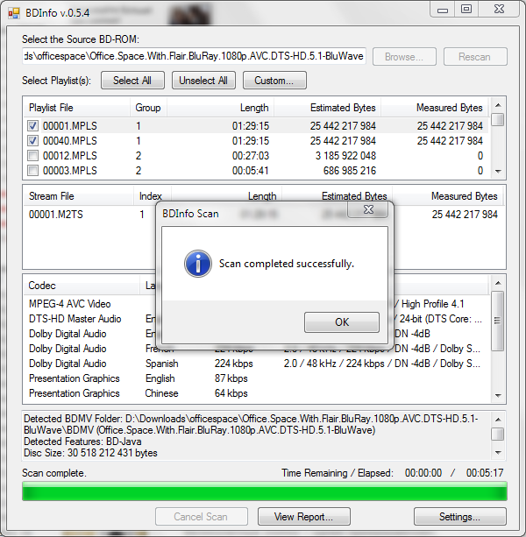The width and height of the screenshot is (526, 537).
Task: Open the Custom... playlist dialog
Action: pos(274,81)
